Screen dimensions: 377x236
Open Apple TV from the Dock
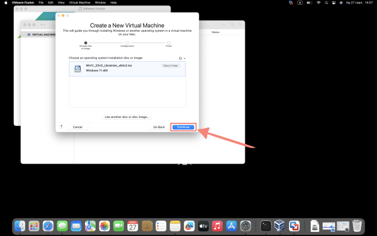pyautogui.click(x=203, y=226)
